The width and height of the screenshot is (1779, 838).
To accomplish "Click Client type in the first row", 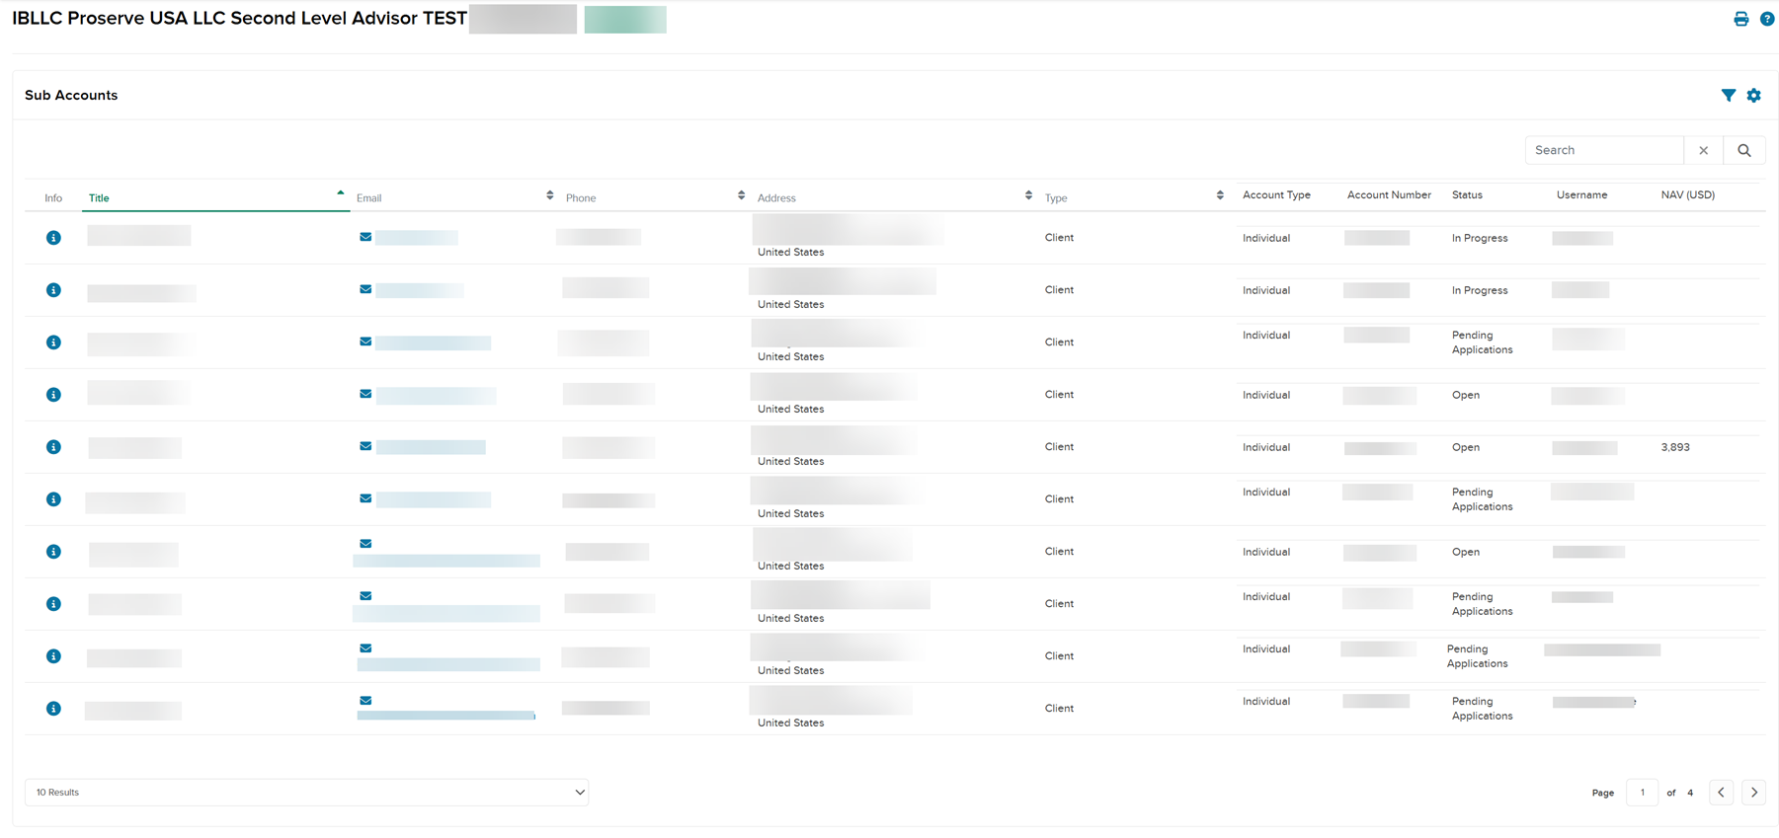I will coord(1059,238).
